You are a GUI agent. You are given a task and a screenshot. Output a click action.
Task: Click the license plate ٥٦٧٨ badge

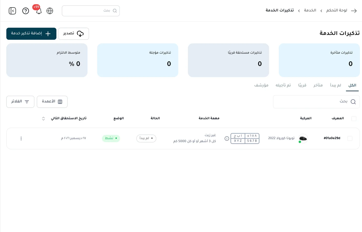point(245,139)
